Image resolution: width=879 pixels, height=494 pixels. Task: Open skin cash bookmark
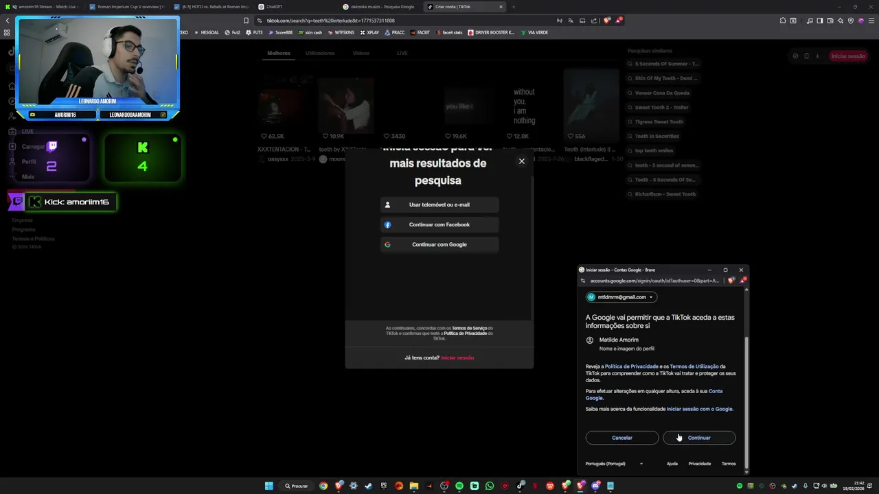[310, 32]
